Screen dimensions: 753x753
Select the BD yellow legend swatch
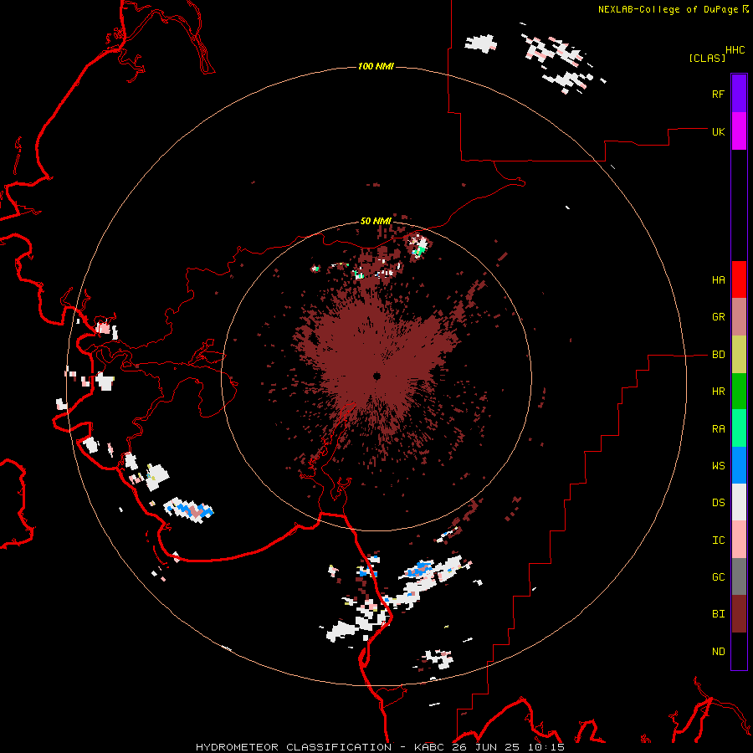point(739,355)
